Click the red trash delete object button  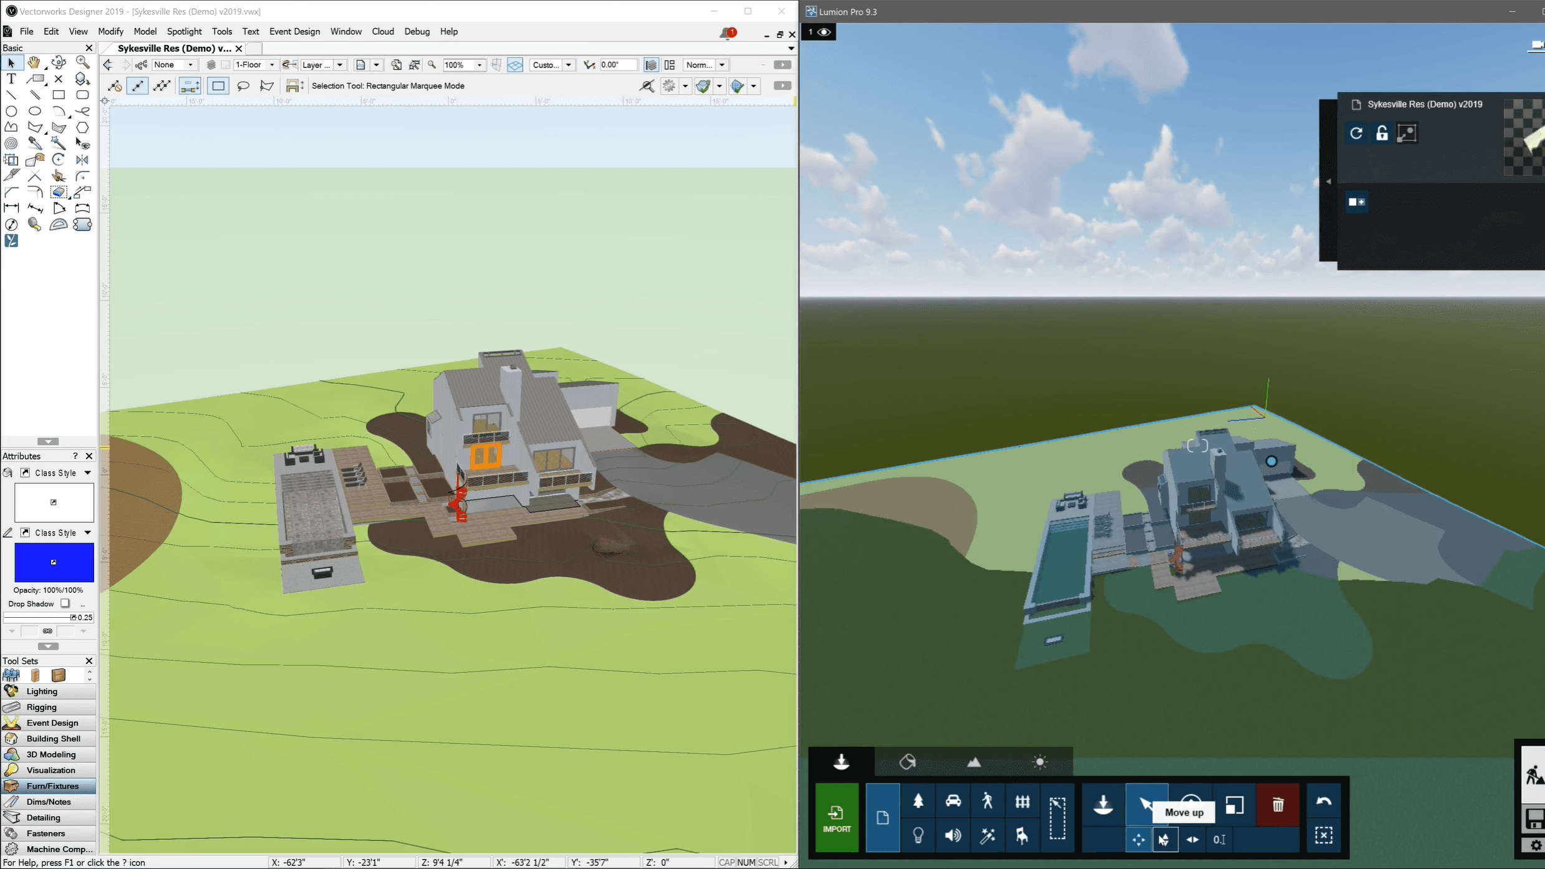pos(1278,804)
